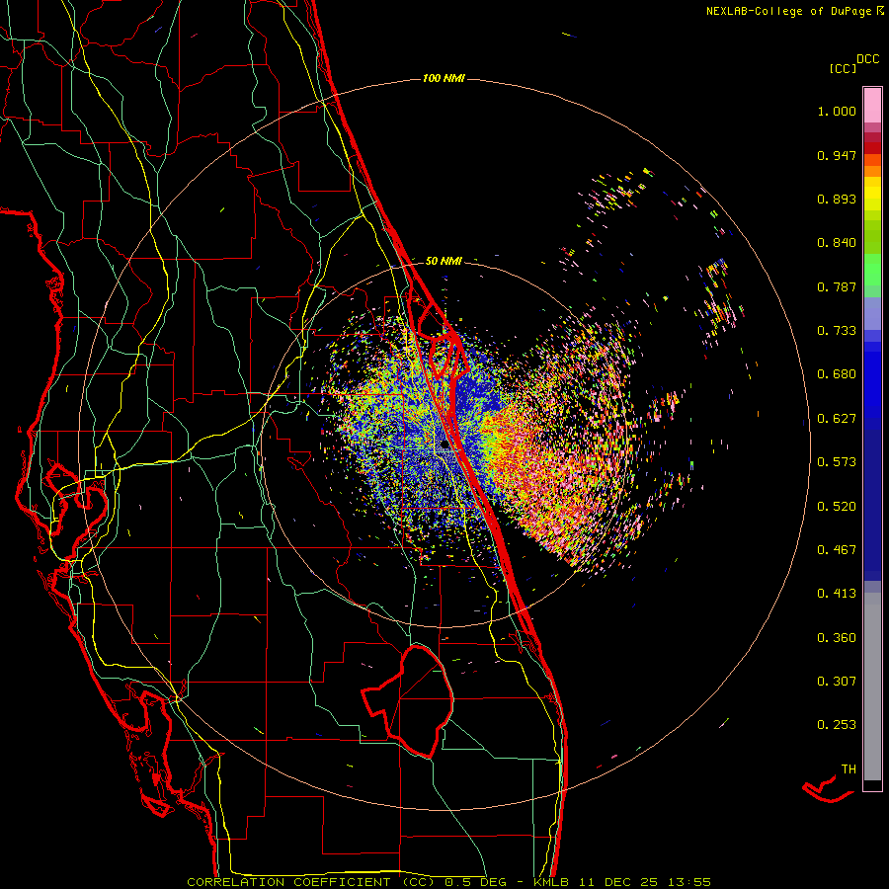Click the 50 NMI range ring label
889x889 pixels.
[x=444, y=261]
